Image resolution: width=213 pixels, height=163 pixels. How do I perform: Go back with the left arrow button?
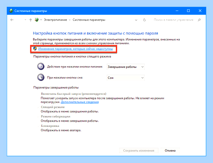coord(12,20)
